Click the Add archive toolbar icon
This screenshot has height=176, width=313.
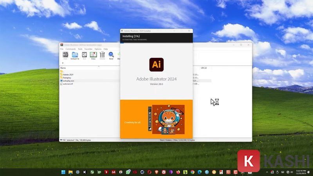tap(65, 54)
